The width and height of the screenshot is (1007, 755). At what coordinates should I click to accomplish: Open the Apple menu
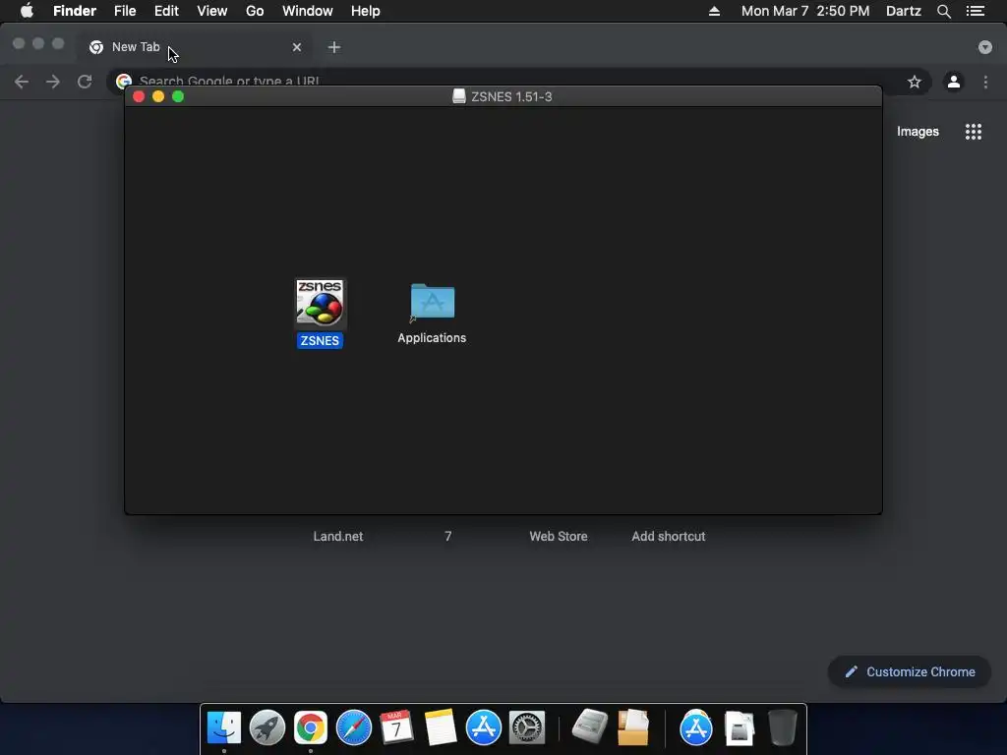pyautogui.click(x=27, y=11)
